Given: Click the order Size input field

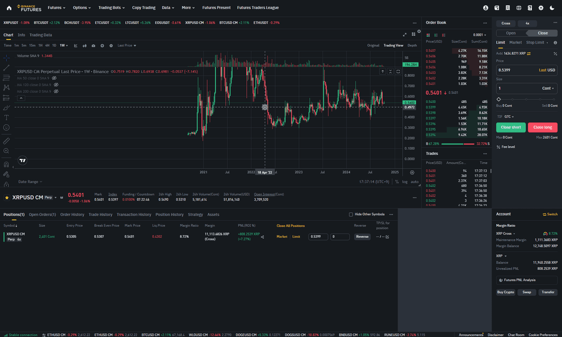Looking at the screenshot, I should pos(527,88).
